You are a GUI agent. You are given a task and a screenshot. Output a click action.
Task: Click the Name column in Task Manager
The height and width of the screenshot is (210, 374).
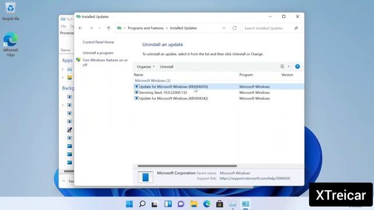pos(65,50)
